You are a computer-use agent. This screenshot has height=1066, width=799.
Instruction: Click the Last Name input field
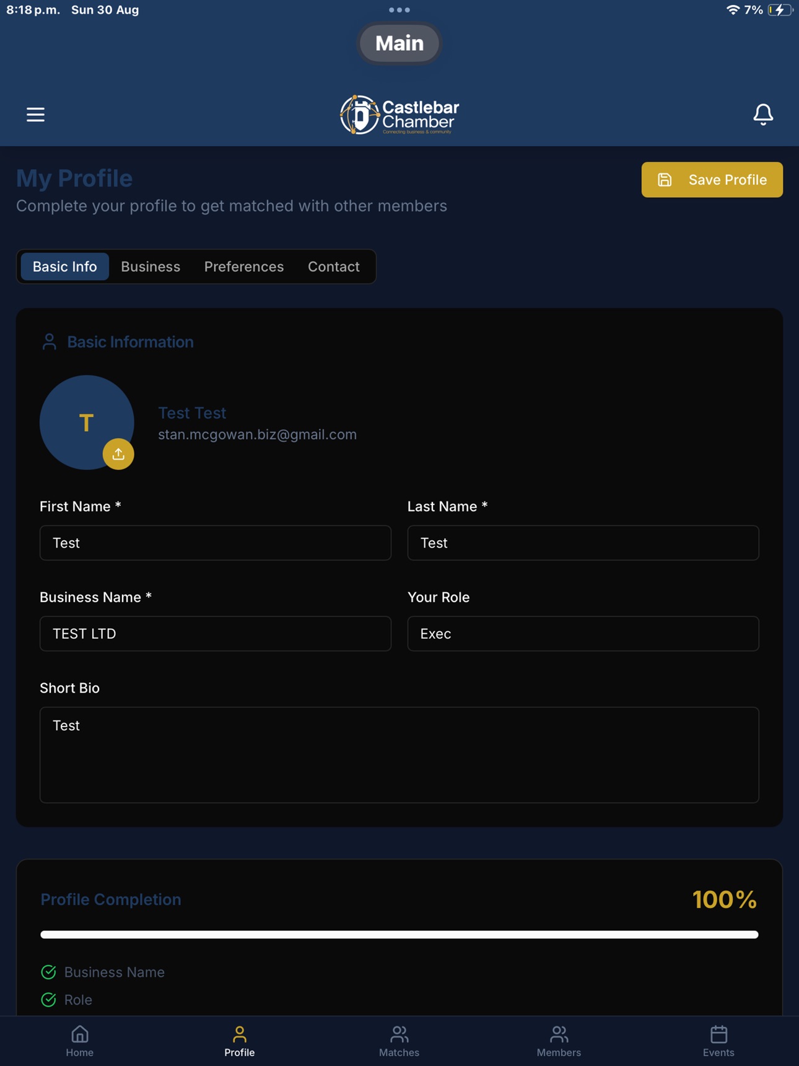click(x=583, y=543)
